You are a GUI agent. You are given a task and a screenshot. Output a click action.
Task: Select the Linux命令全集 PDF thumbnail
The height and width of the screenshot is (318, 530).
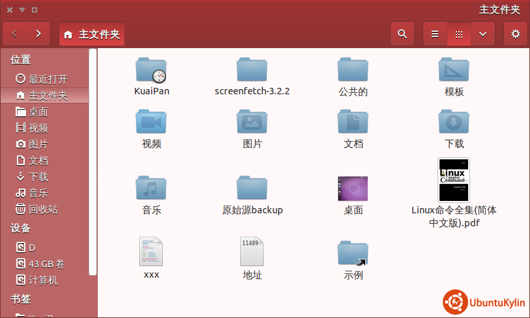454,179
